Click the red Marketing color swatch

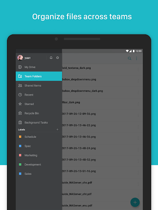[20, 155]
